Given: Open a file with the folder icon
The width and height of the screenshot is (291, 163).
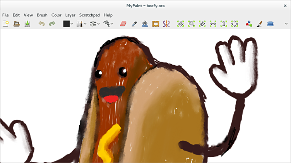Looking at the screenshot, I should pos(16,24).
